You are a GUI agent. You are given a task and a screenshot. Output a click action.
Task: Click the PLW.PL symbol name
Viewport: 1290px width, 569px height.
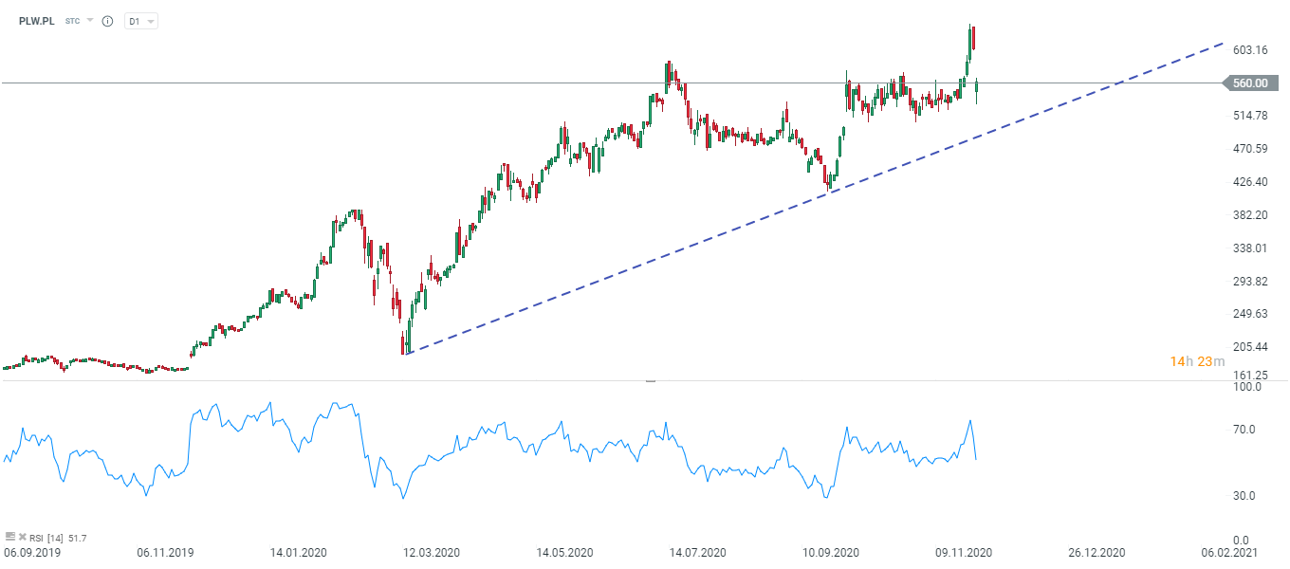click(36, 21)
